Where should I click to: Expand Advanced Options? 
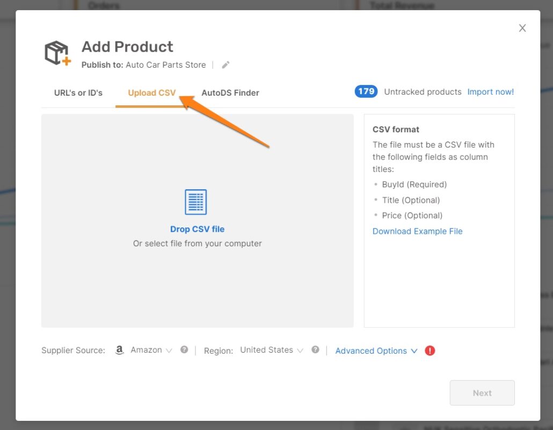(x=376, y=351)
